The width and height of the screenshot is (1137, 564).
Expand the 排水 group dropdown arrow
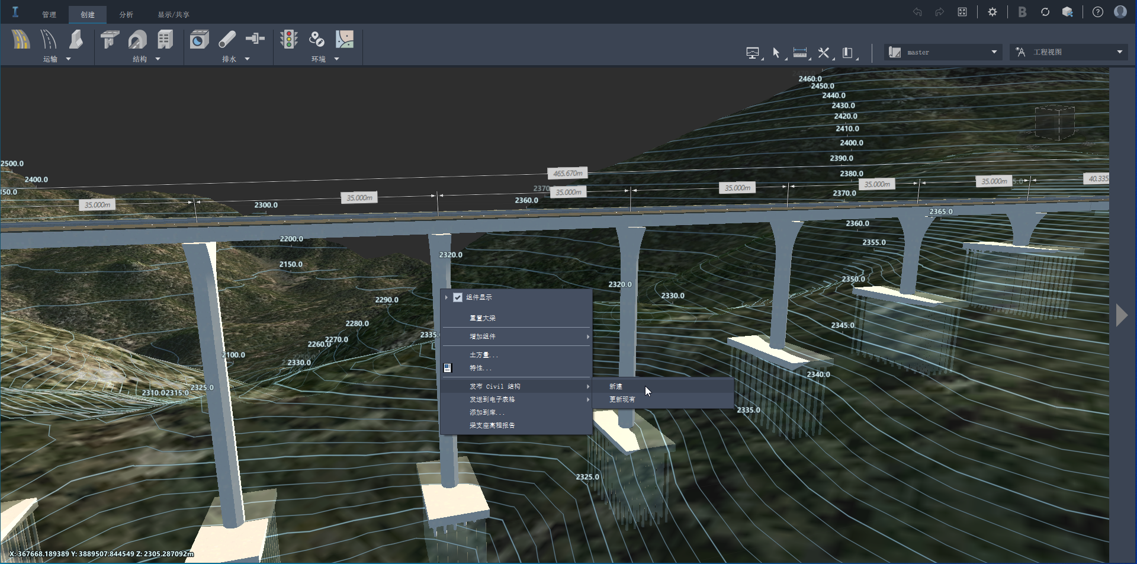(x=247, y=59)
